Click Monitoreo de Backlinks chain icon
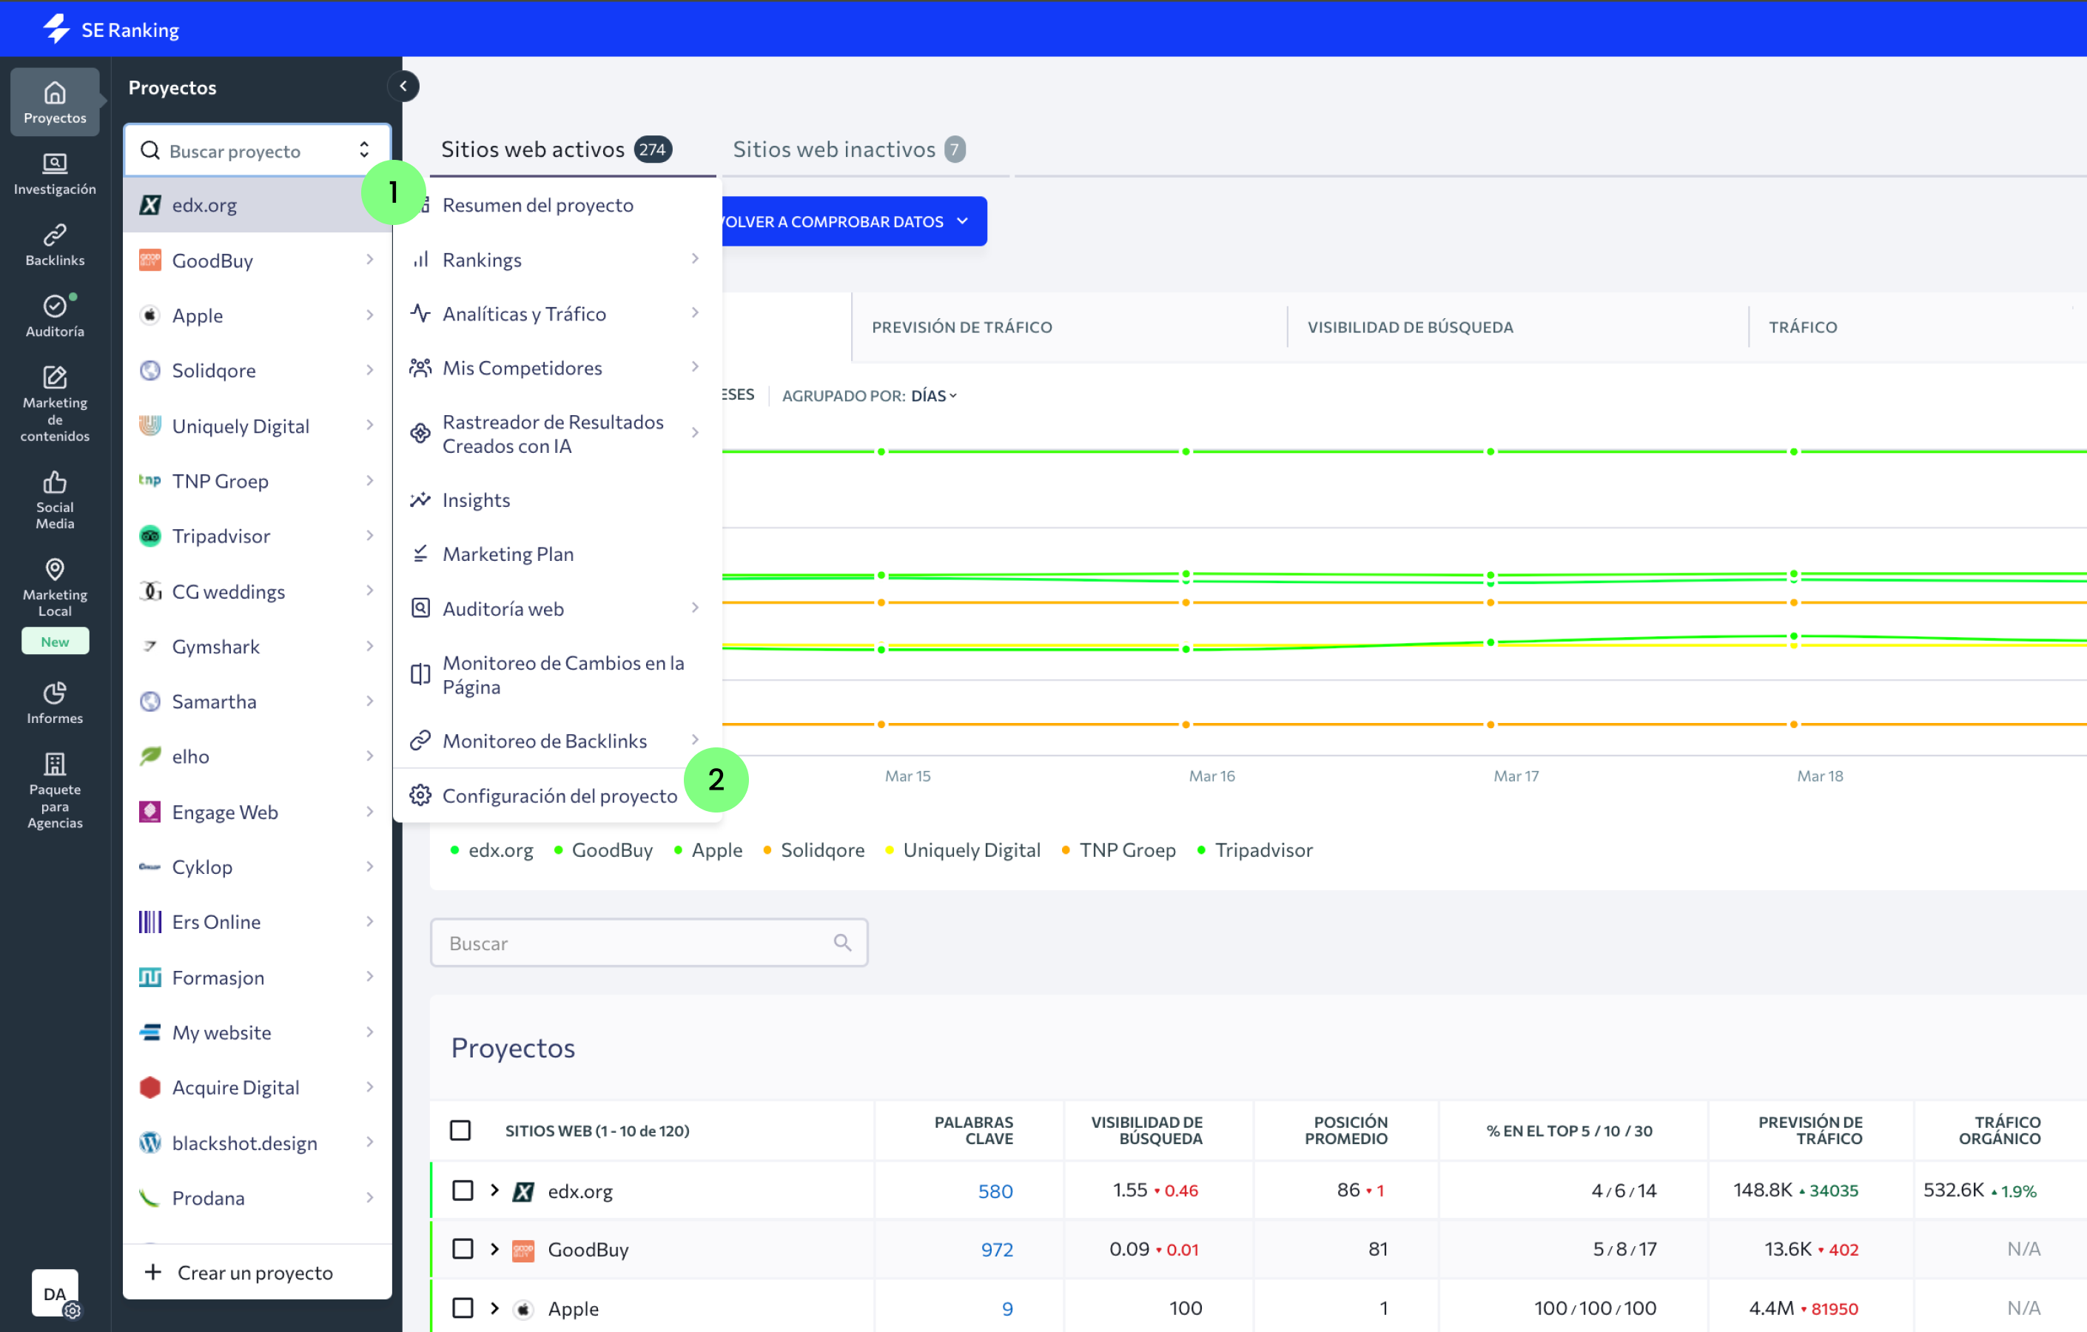The height and width of the screenshot is (1332, 2087). click(420, 740)
